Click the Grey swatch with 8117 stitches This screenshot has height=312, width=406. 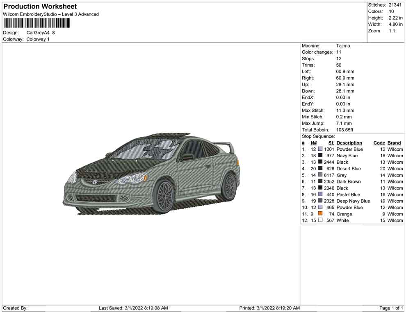[320, 175]
